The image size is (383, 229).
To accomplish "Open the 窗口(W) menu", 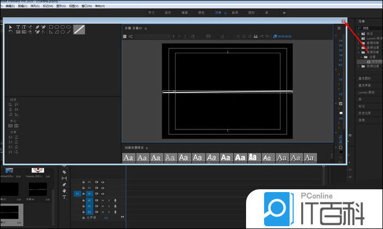I will pos(86,5).
